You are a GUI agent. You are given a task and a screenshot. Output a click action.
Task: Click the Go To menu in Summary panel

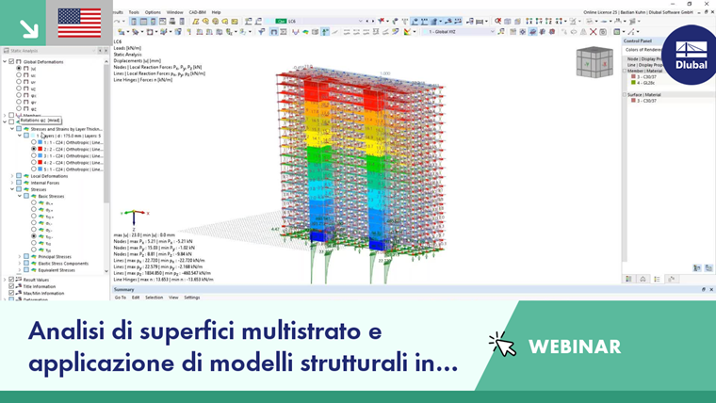coord(120,298)
